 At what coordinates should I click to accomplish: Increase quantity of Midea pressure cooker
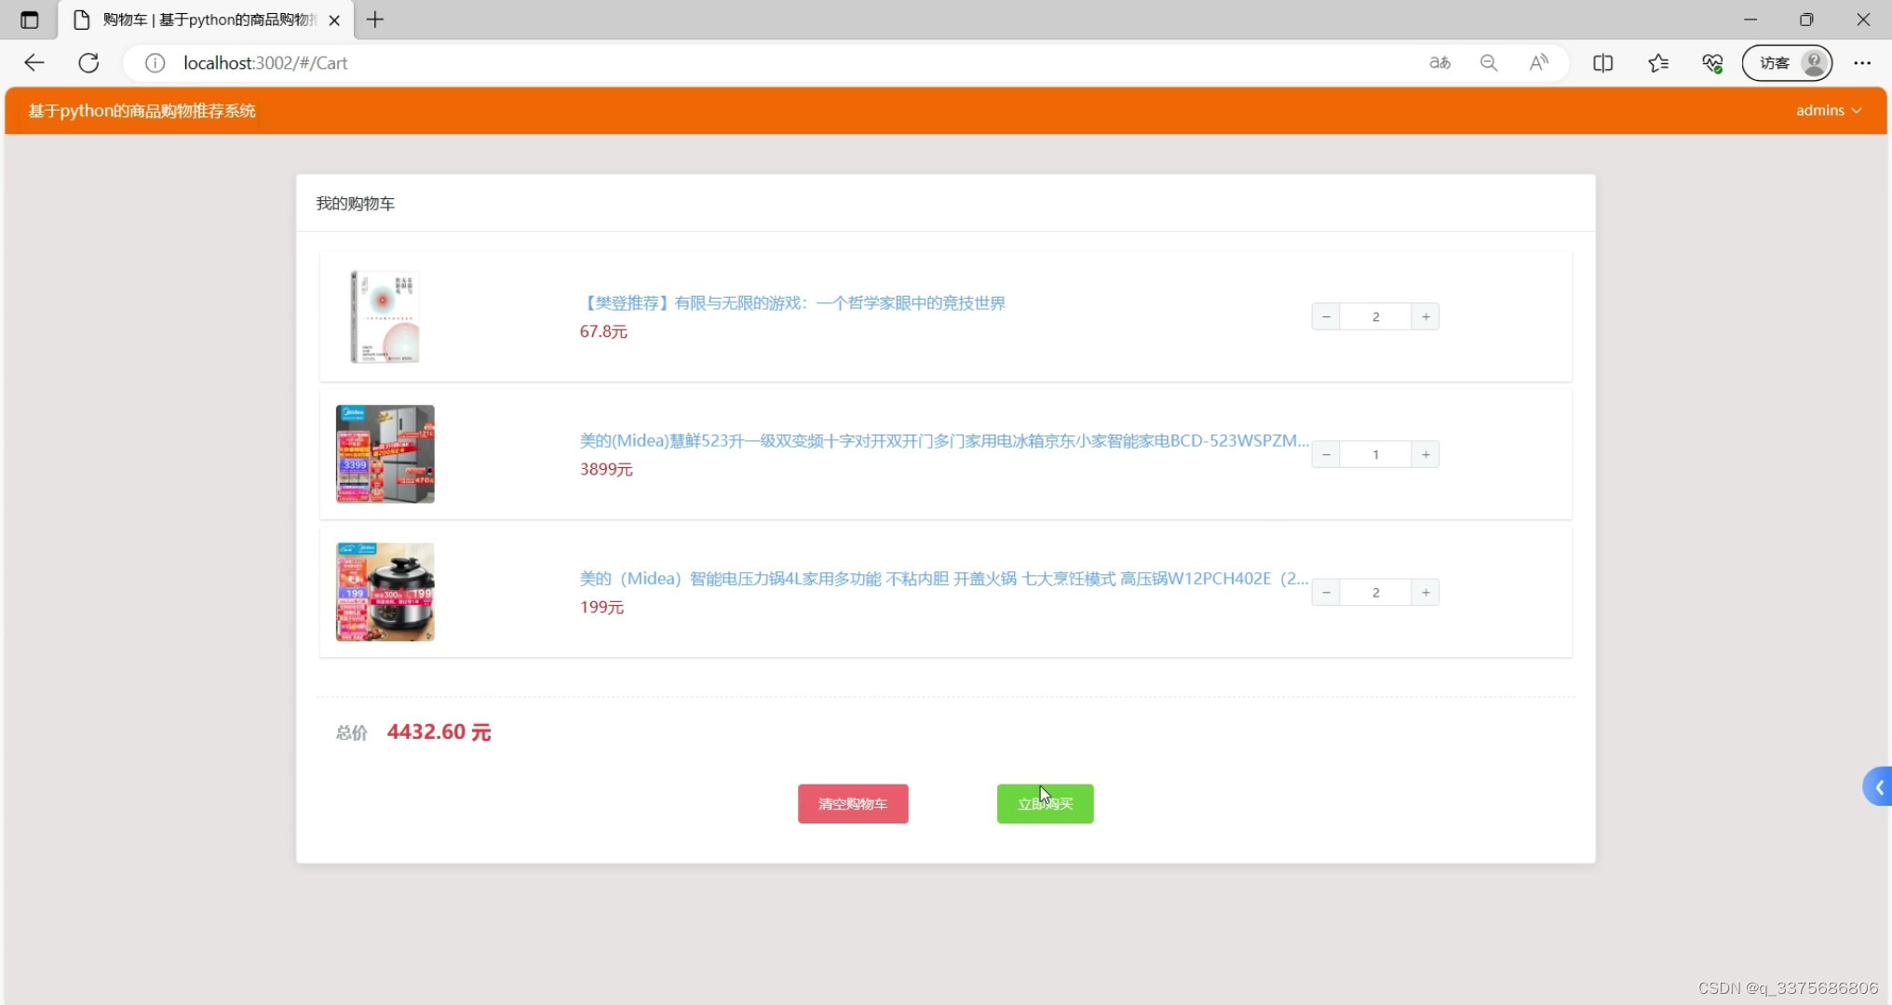click(x=1426, y=592)
